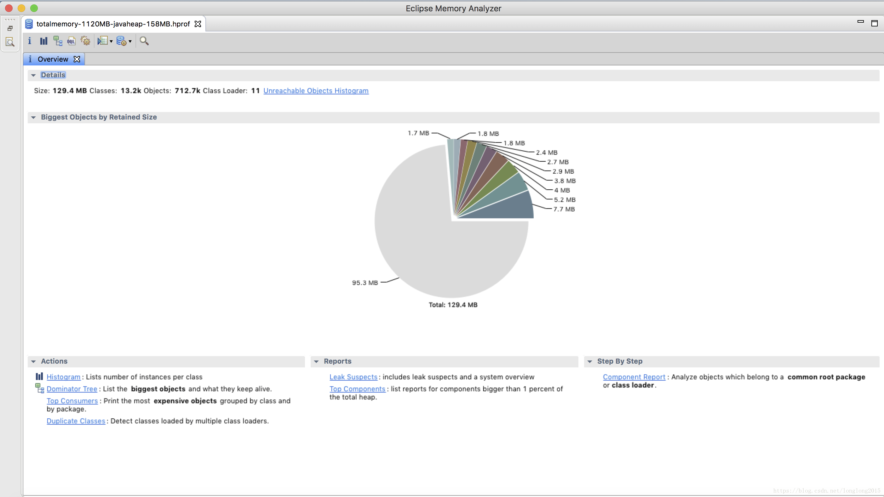Open the Overview info toolbar icon
The height and width of the screenshot is (497, 884).
pyautogui.click(x=30, y=41)
